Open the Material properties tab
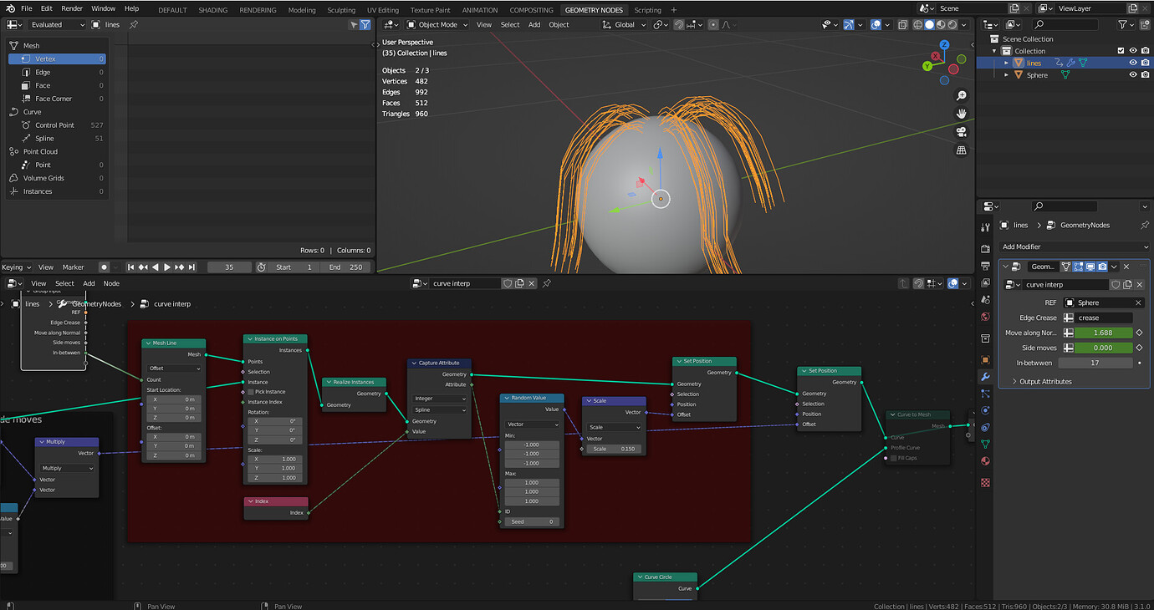 [x=985, y=460]
